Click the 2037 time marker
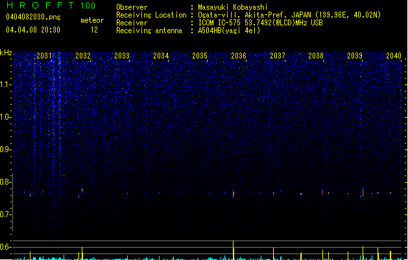 point(278,55)
